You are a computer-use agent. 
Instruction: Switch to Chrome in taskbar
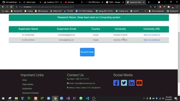(x=55, y=98)
